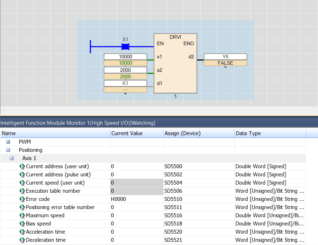Click the Bias speed row icon
The image size is (318, 245).
tap(22, 224)
